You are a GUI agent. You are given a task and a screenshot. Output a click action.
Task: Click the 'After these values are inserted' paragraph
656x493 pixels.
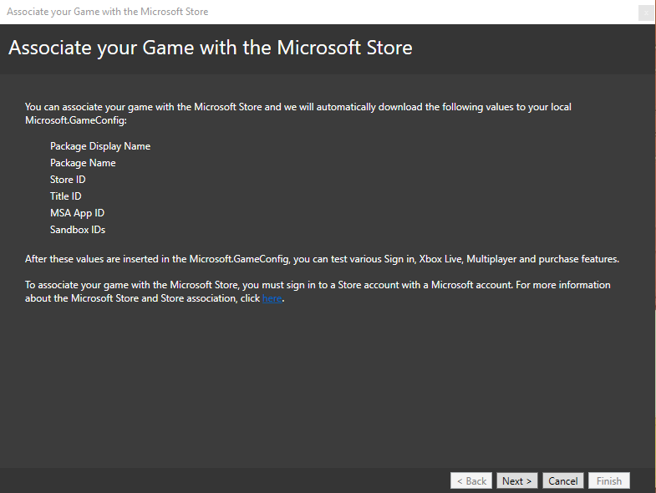[322, 258]
